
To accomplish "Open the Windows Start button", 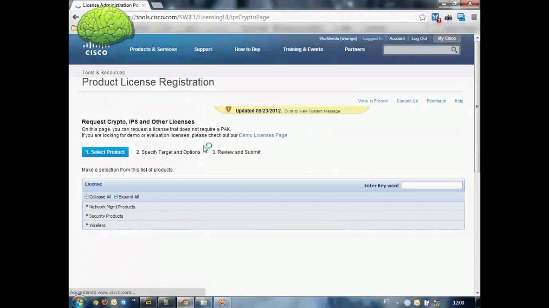I will pyautogui.click(x=78, y=302).
